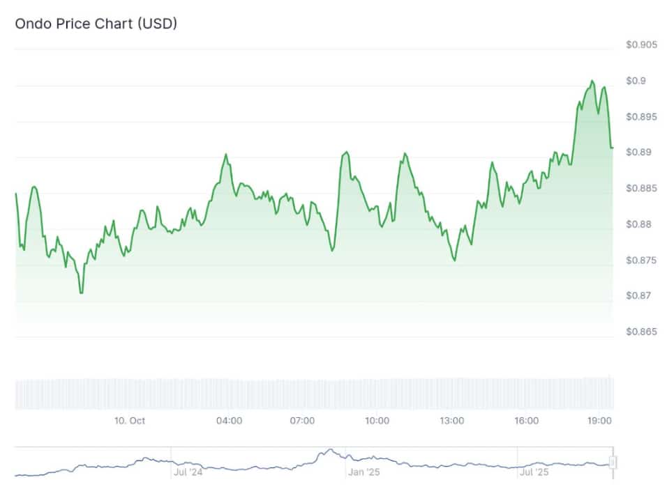
Task: Click the $0.905 price axis label
Action: pos(641,45)
